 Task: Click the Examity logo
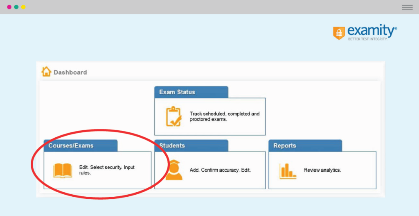(365, 32)
